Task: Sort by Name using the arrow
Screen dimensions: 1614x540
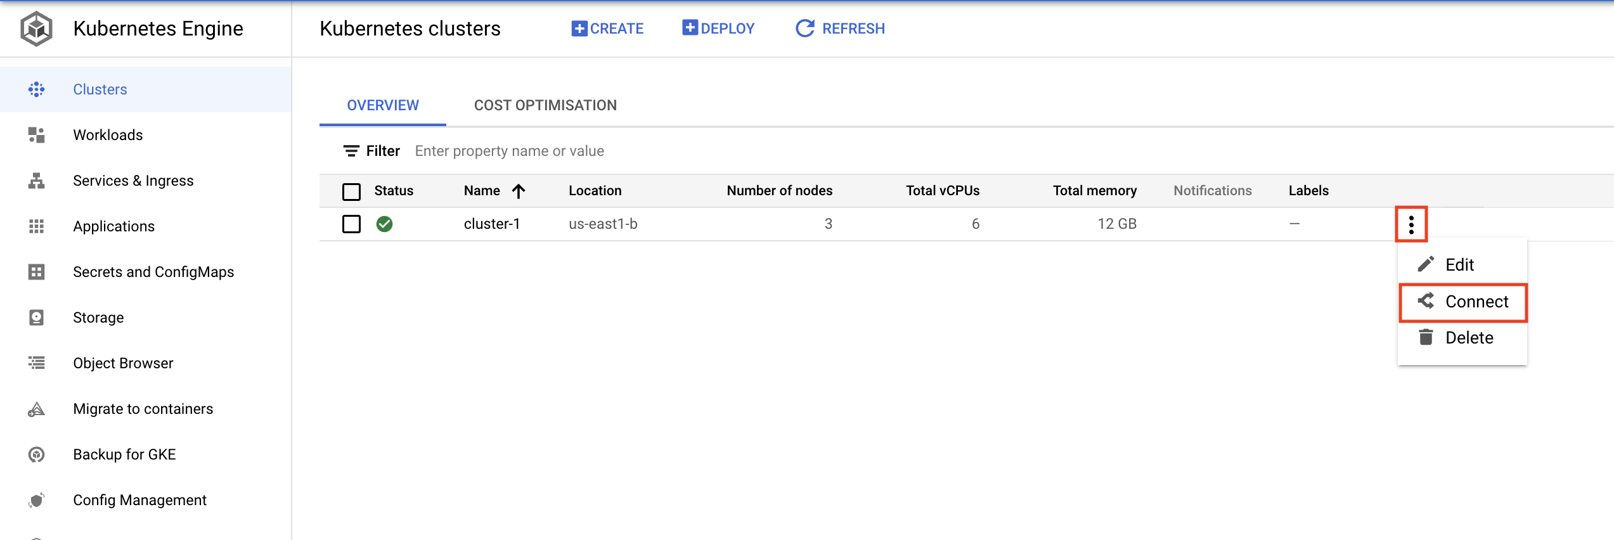Action: click(x=519, y=191)
